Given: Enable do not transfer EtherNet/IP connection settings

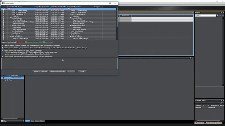Looking at the screenshot, I should (2, 56).
